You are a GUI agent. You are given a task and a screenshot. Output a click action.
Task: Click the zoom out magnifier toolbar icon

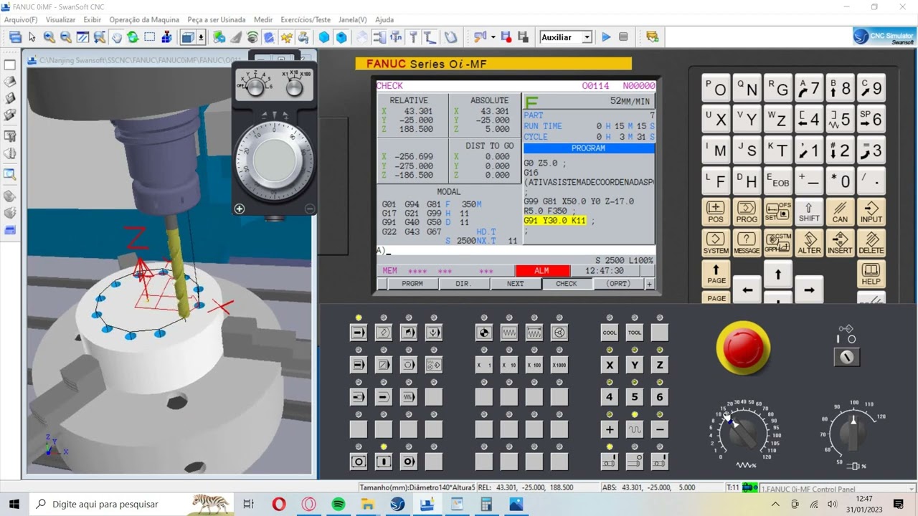(x=65, y=37)
